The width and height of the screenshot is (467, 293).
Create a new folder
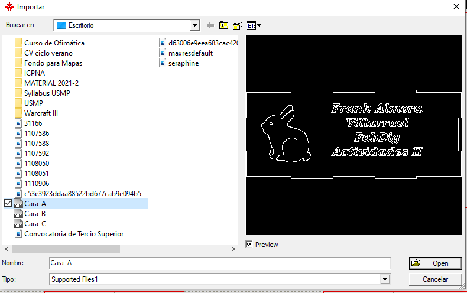(x=238, y=25)
